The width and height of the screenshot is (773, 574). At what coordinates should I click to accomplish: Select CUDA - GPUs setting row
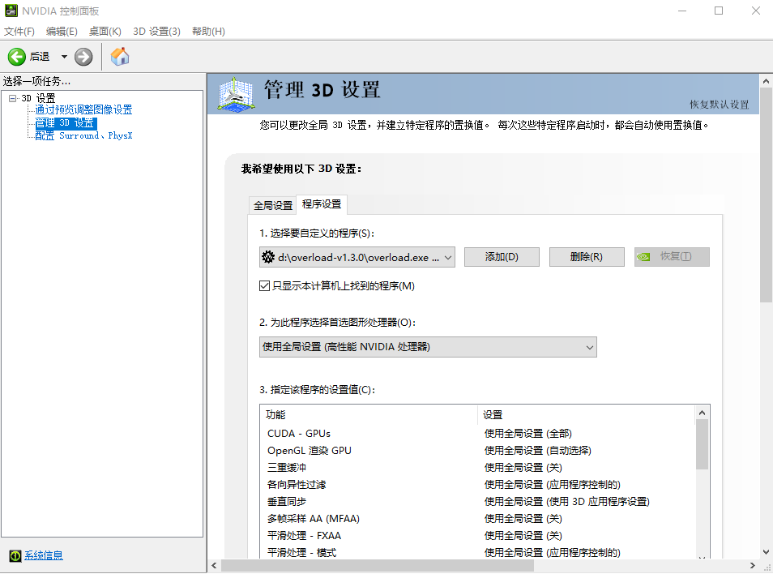coord(477,434)
